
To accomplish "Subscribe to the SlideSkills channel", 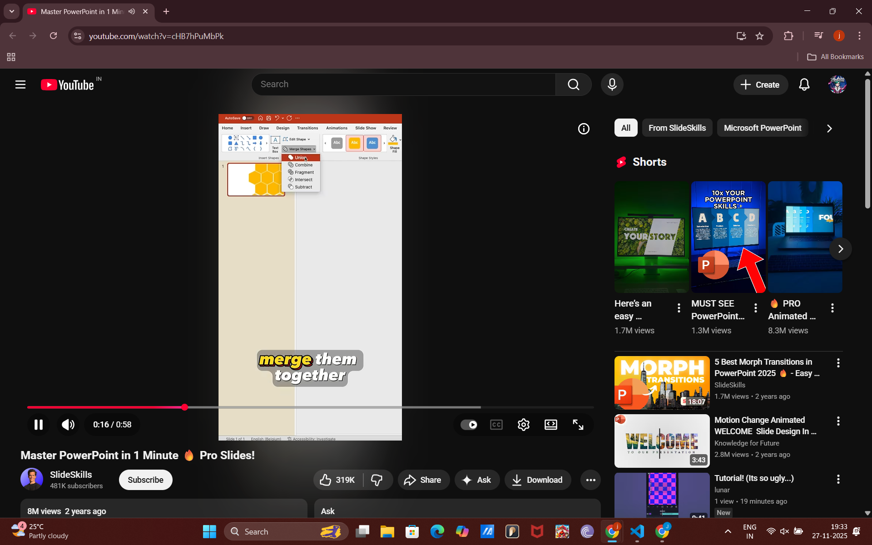I will pyautogui.click(x=145, y=480).
